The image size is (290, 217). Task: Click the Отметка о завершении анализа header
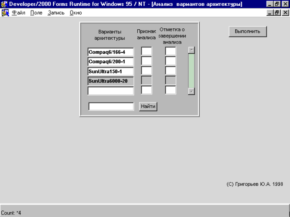pos(172,36)
